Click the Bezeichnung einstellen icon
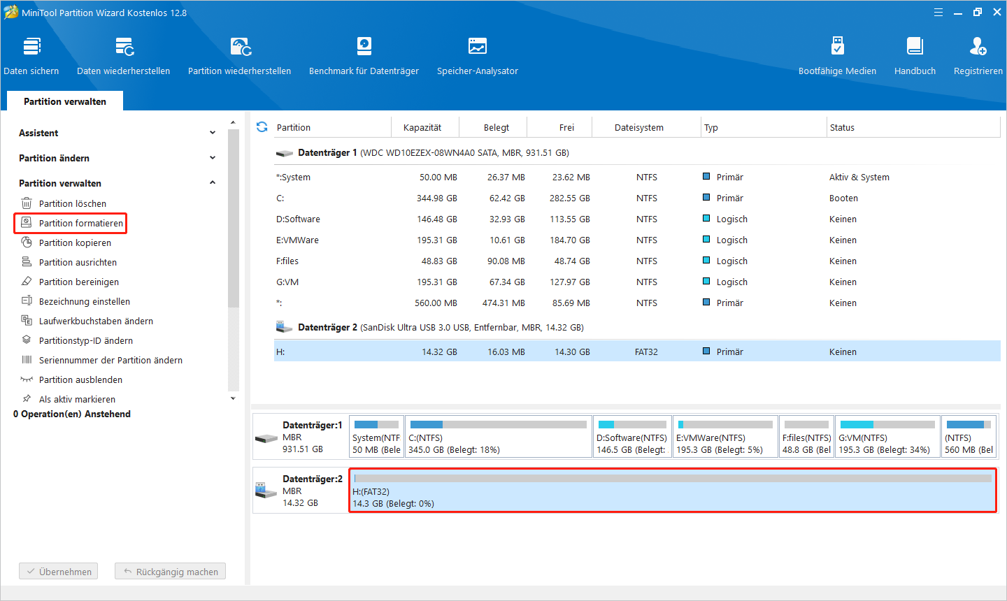The image size is (1007, 601). 27,301
